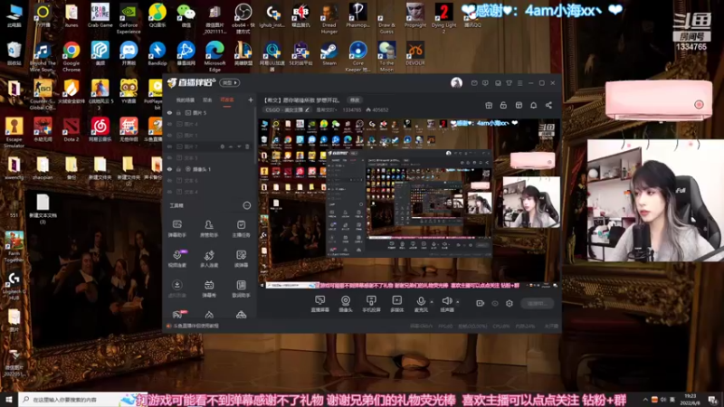
Task: Show the 图片 4 layer
Action: [x=170, y=124]
